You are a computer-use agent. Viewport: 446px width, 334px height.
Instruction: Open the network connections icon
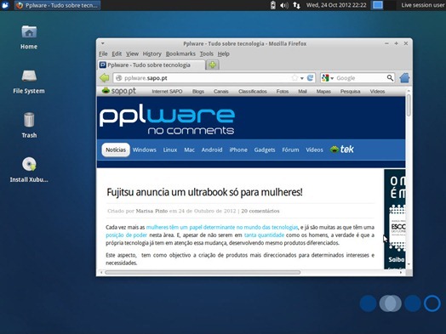296,5
